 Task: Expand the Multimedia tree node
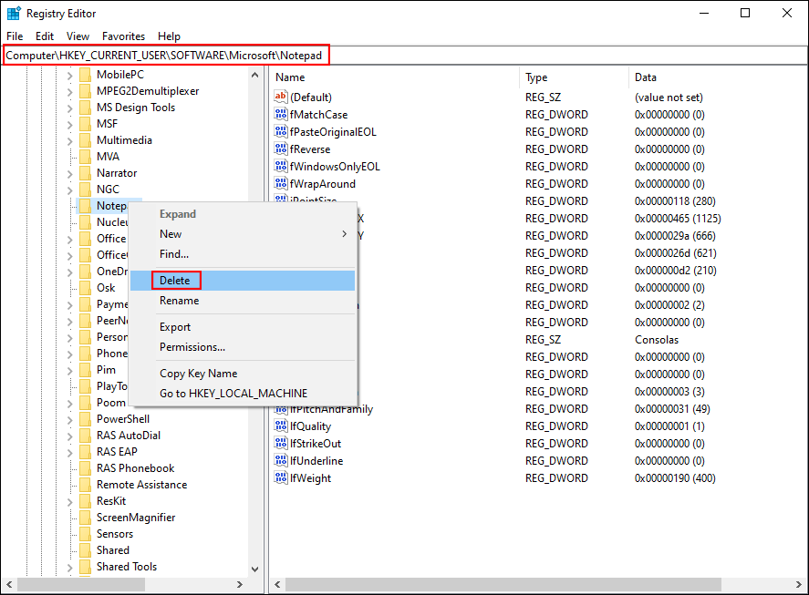point(69,140)
